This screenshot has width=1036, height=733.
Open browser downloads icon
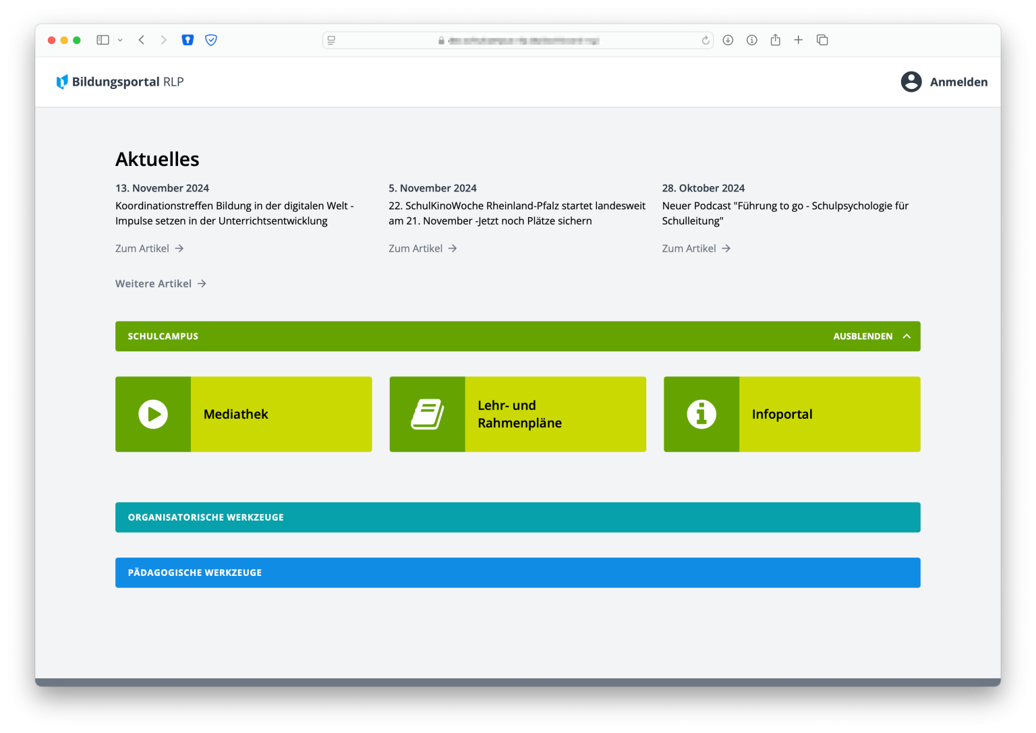(728, 40)
